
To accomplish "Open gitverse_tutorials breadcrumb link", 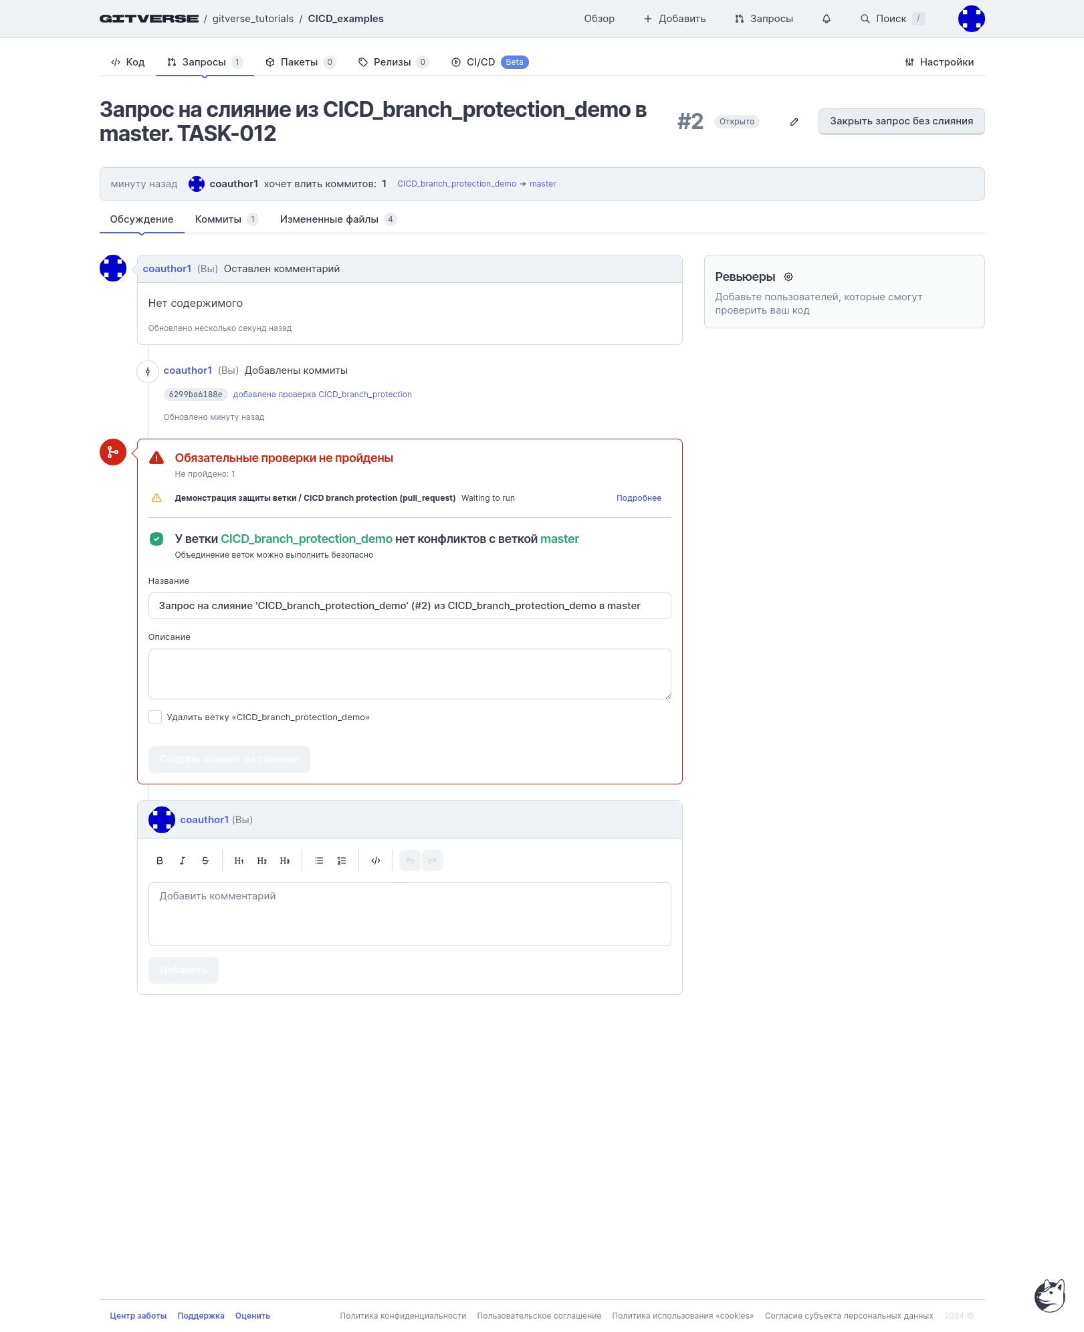I will pyautogui.click(x=253, y=19).
